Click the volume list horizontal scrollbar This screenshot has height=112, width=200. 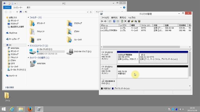pos(141,47)
